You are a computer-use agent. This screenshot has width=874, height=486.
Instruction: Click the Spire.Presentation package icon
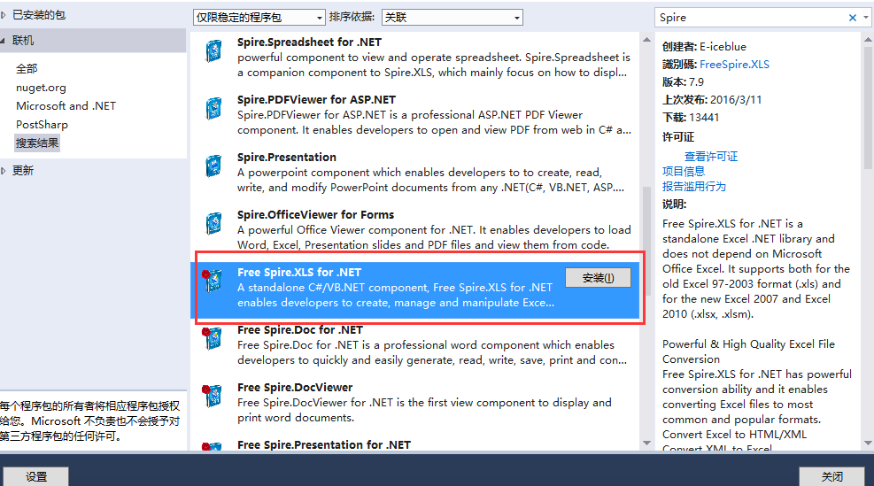point(213,166)
